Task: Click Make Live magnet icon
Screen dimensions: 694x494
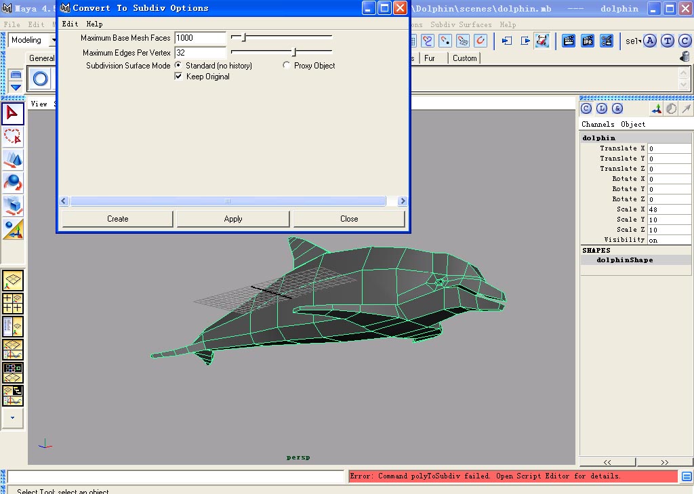Action: [481, 41]
